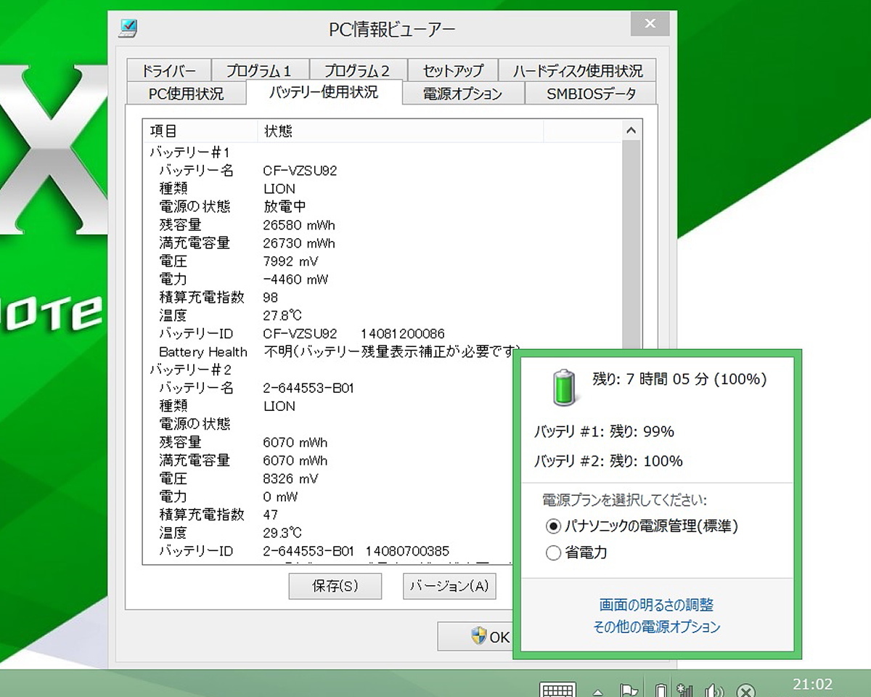Select the CF-VZSU92 battery name value
Viewport: 871px width, 697px height.
point(300,171)
